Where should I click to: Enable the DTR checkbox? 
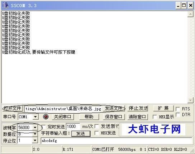click(x=178, y=115)
